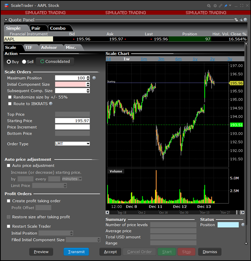This screenshot has width=251, height=261.
Task: Click the red Stop button
Action: click(x=187, y=252)
